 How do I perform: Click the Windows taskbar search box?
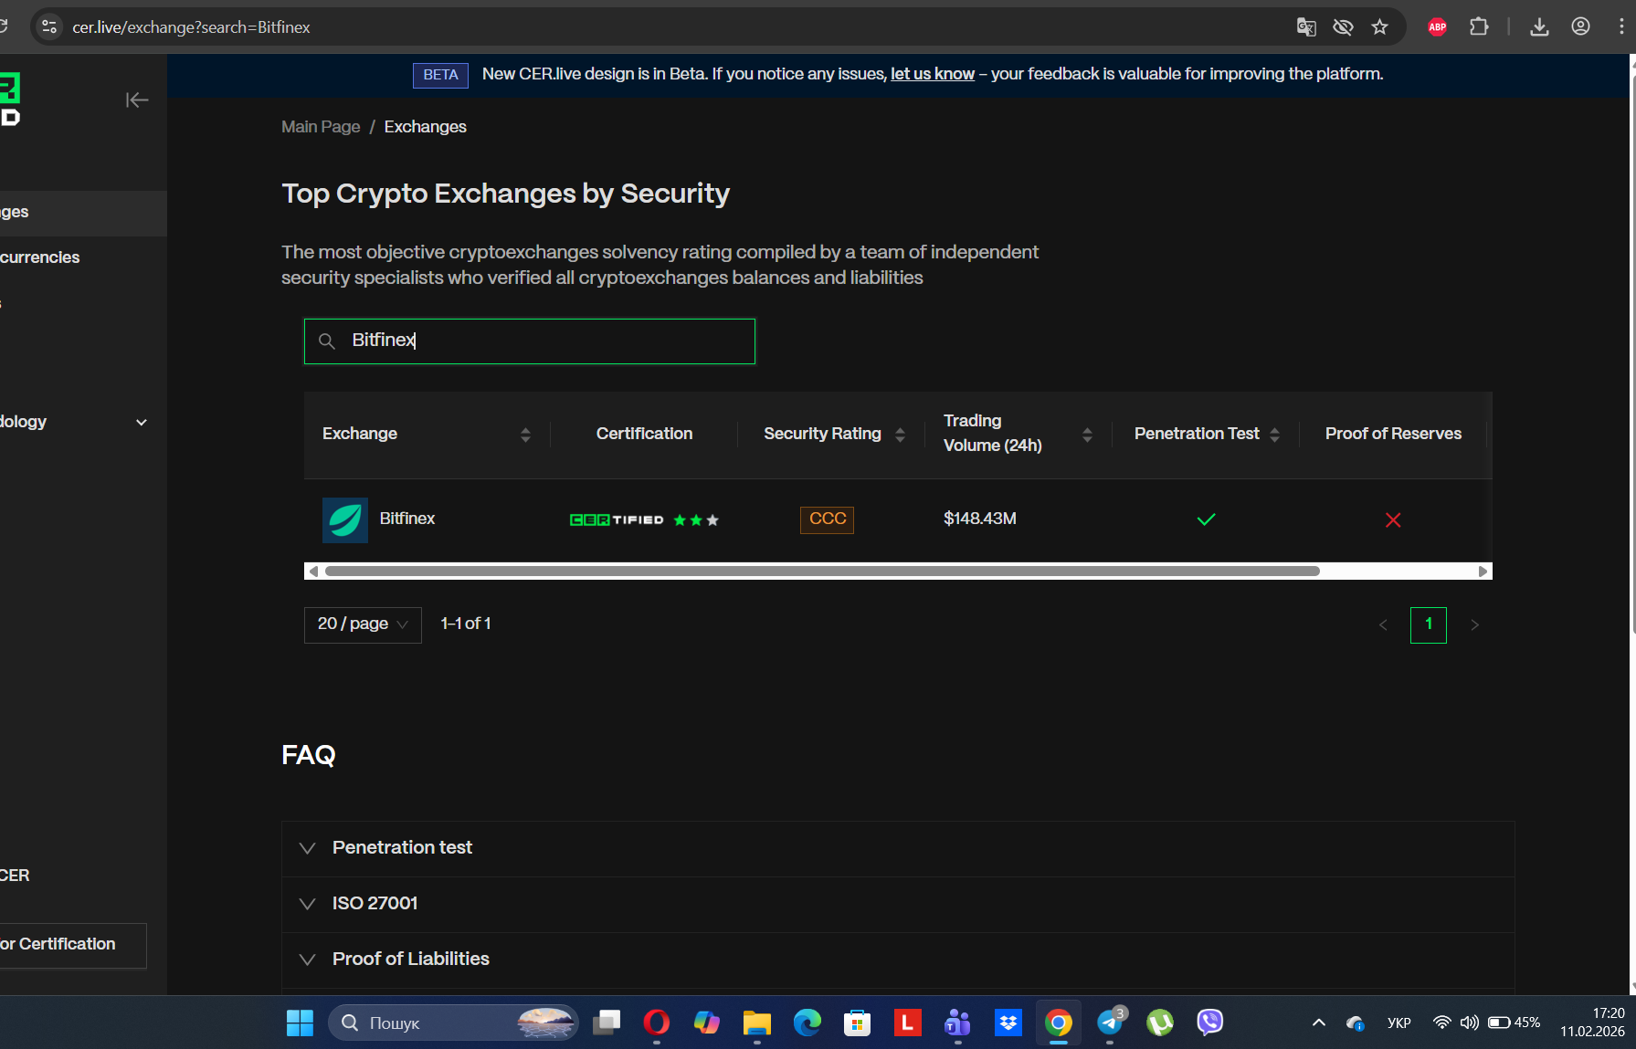point(453,1023)
